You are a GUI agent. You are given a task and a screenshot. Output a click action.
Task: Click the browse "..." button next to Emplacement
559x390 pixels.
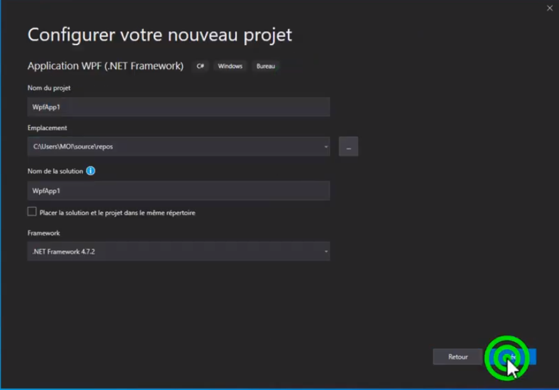coord(348,146)
